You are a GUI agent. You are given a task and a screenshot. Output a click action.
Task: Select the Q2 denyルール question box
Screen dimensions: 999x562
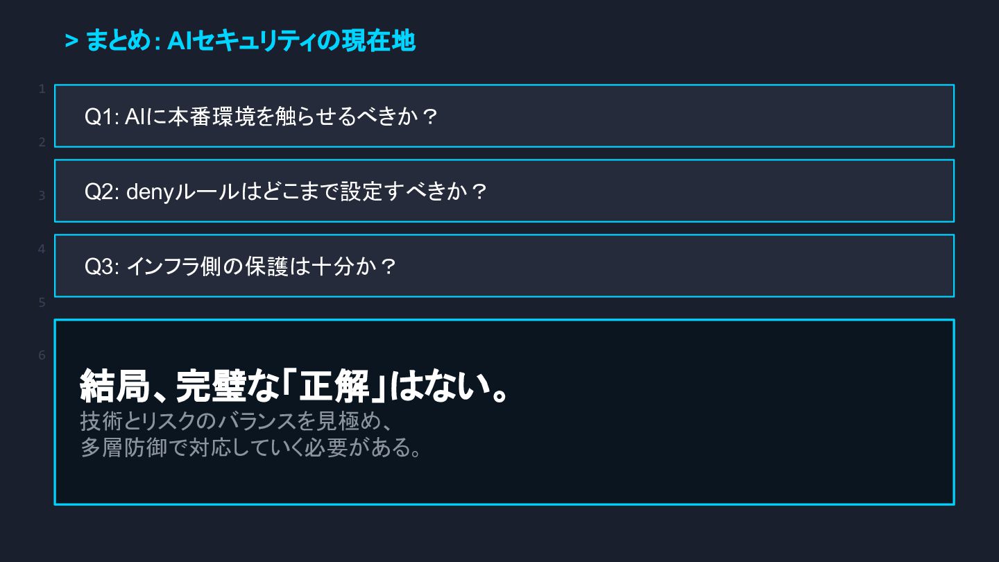pyautogui.click(x=504, y=191)
